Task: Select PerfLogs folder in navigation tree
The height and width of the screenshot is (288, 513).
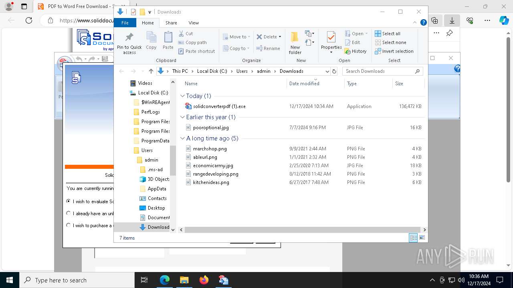Action: 150,112
